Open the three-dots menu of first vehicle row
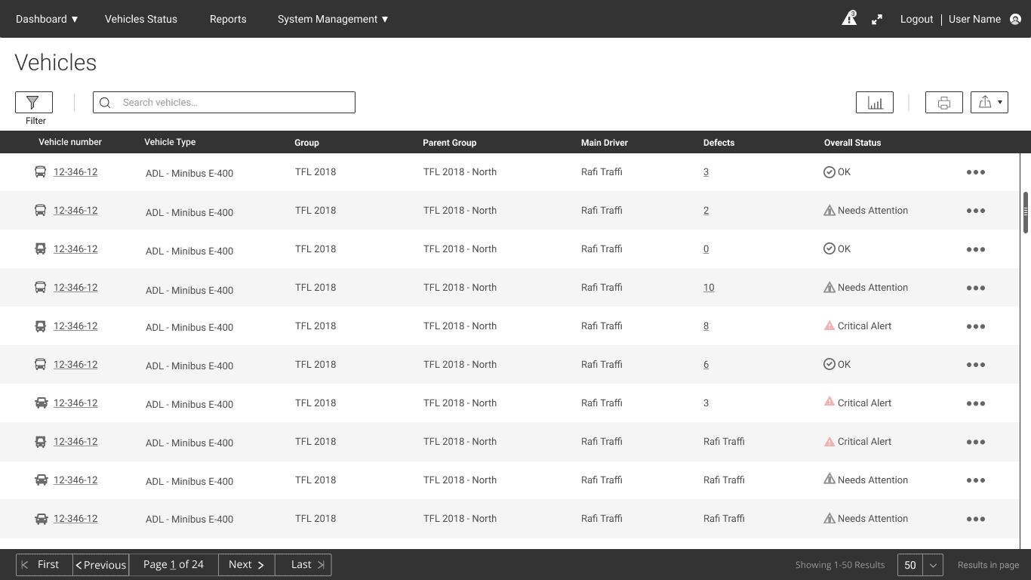The height and width of the screenshot is (580, 1031). click(976, 172)
